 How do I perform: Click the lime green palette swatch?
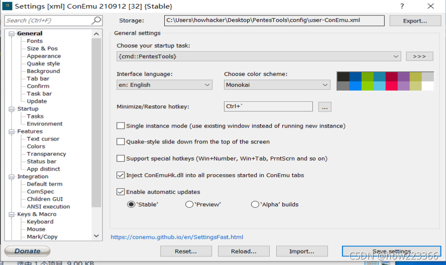coord(367,86)
